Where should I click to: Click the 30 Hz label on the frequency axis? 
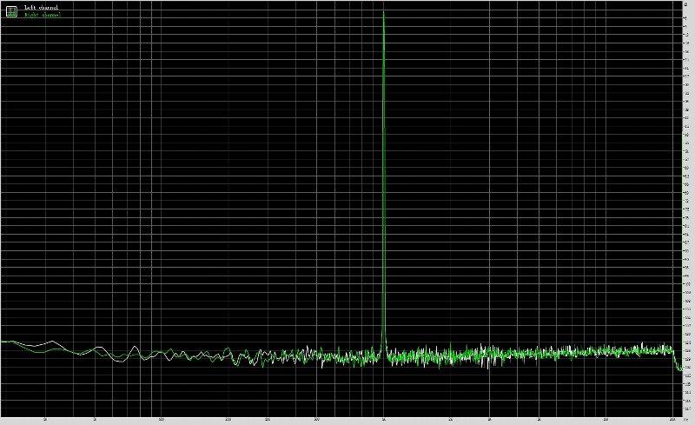point(45,420)
